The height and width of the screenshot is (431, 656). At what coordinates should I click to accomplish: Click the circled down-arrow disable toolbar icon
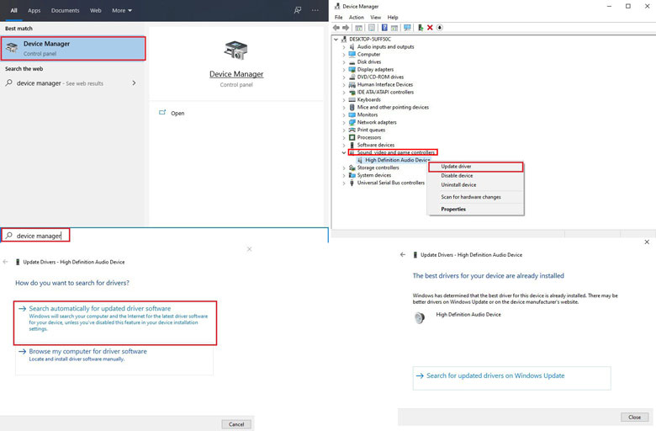click(439, 28)
